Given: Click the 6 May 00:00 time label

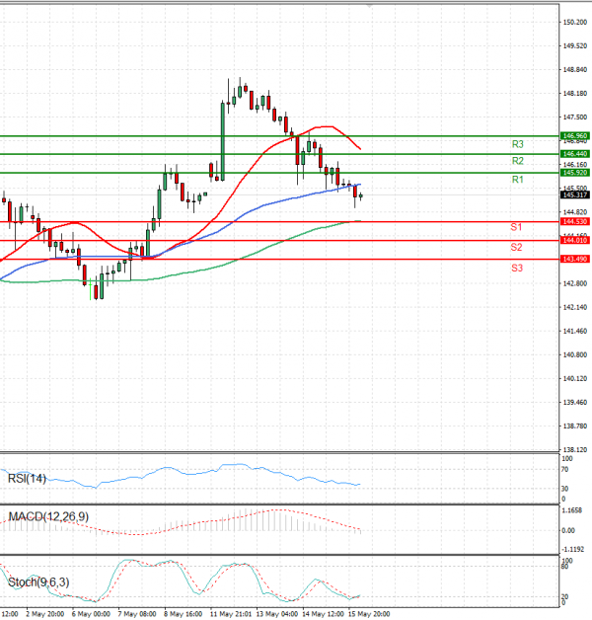Looking at the screenshot, I should (x=91, y=614).
